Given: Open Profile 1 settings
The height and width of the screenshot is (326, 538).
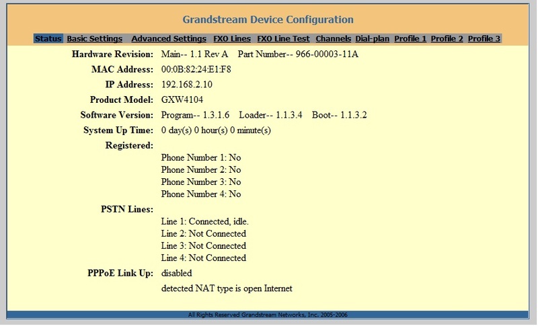Looking at the screenshot, I should 410,38.
